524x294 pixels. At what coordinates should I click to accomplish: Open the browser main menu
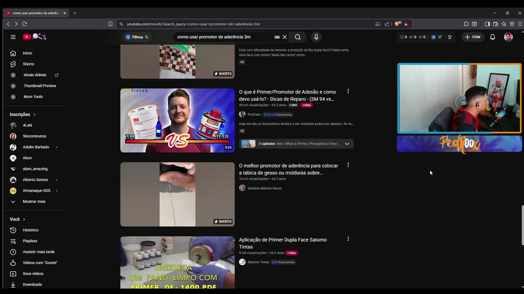pyautogui.click(x=520, y=24)
